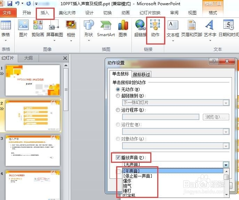Click the 运行程序 path input field

click(161, 117)
